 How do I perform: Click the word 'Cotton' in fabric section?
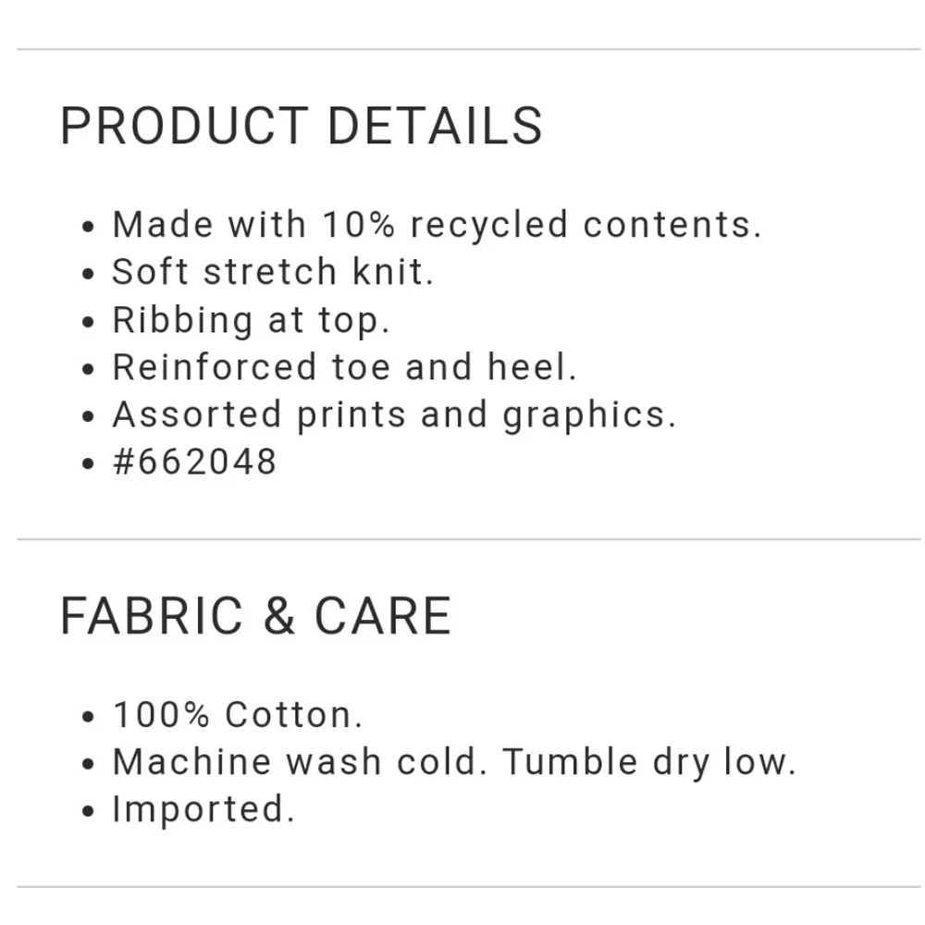tap(294, 714)
